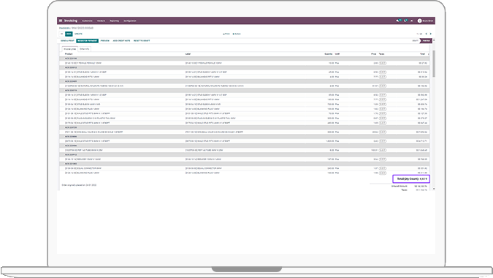493x278 pixels.
Task: Open the Action dropdown
Action: pos(237,34)
